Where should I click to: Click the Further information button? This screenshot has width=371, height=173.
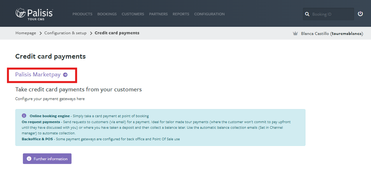pos(47,159)
